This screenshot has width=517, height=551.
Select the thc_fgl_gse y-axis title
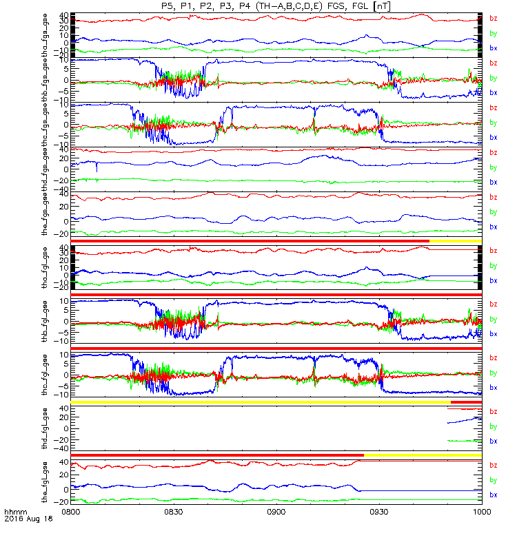45,375
